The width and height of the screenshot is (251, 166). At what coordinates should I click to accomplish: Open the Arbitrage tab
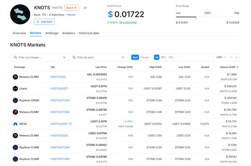pyautogui.click(x=52, y=33)
